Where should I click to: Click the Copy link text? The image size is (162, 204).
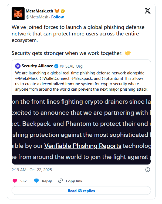pyautogui.click(x=74, y=181)
